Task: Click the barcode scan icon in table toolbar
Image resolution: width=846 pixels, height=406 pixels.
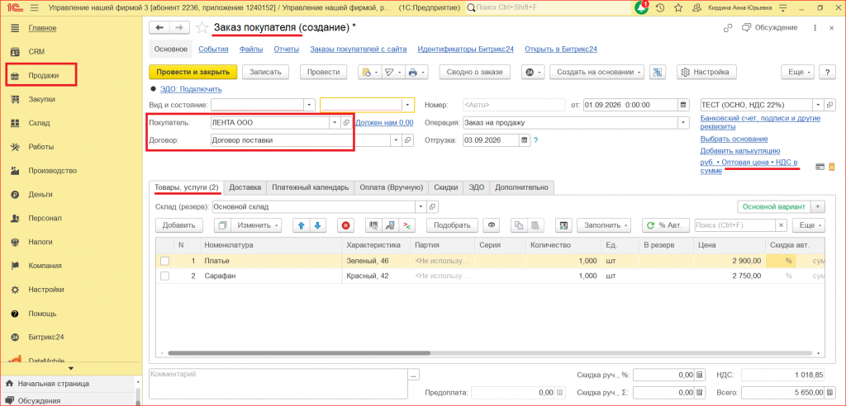Action: click(373, 224)
